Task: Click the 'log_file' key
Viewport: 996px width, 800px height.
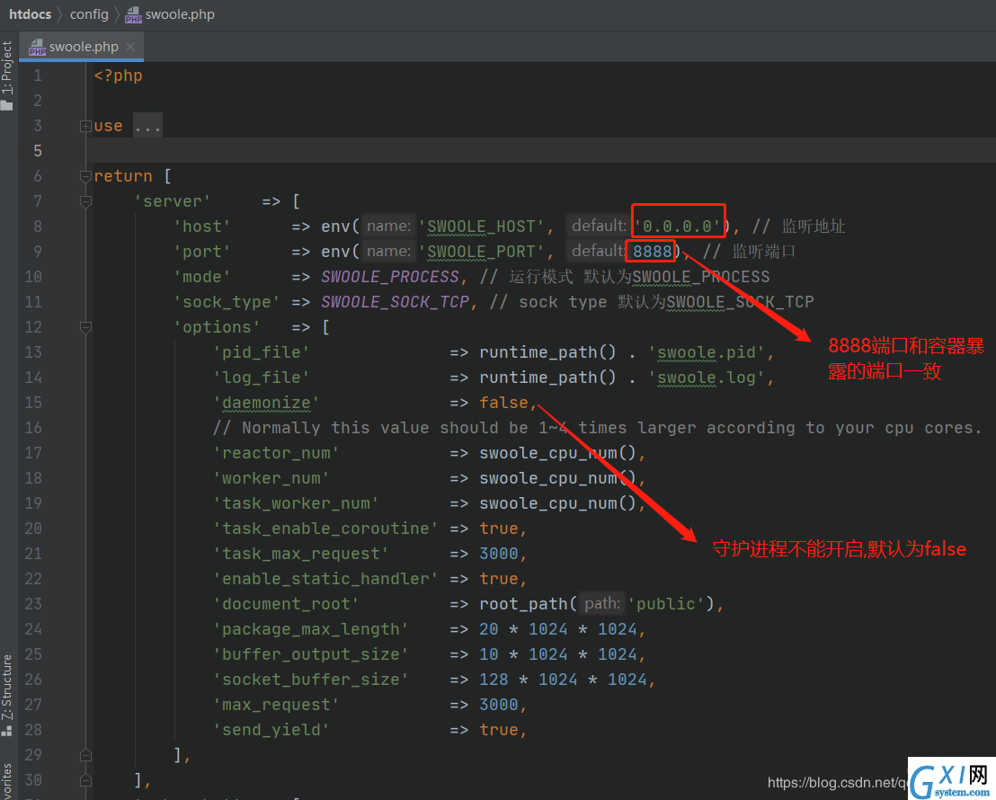Action: (261, 378)
